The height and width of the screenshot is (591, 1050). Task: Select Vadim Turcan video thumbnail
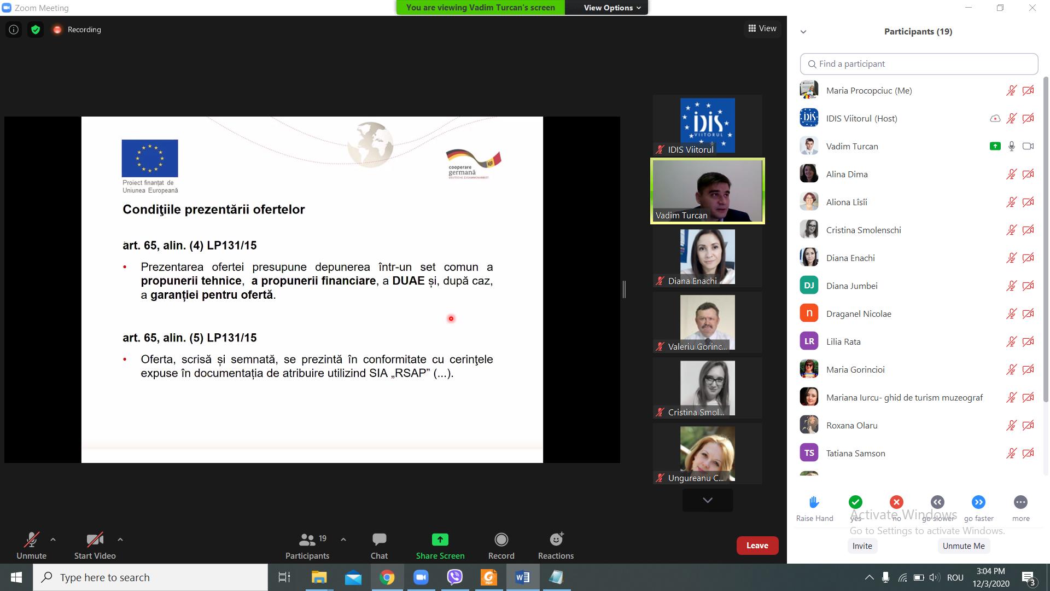tap(708, 191)
